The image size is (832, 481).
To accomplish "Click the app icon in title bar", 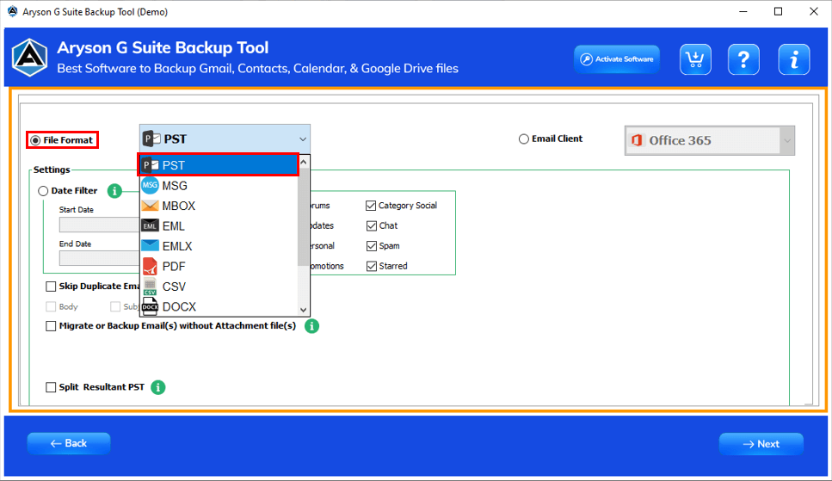I will coord(12,11).
